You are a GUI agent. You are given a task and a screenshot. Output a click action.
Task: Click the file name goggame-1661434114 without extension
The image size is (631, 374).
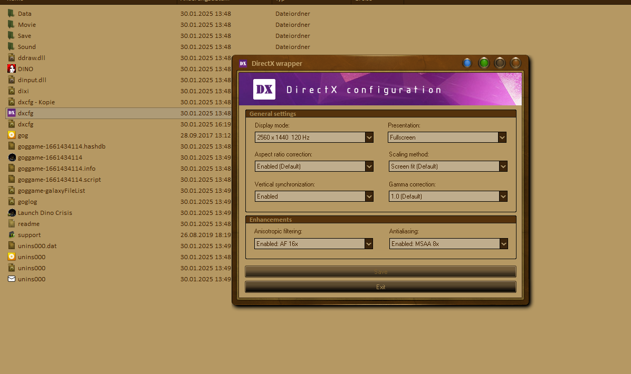pos(50,158)
